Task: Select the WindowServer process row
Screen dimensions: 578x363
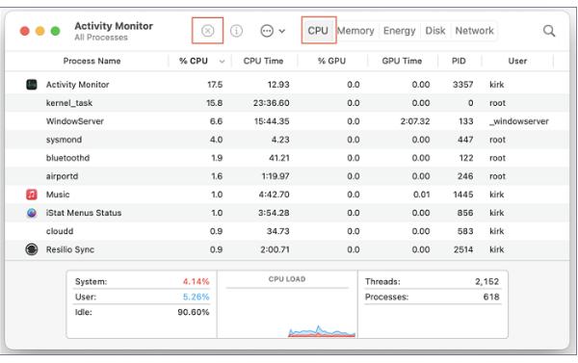Action: pos(287,121)
